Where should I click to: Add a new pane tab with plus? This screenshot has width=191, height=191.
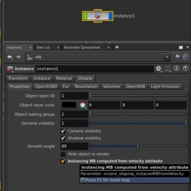coord(117,47)
